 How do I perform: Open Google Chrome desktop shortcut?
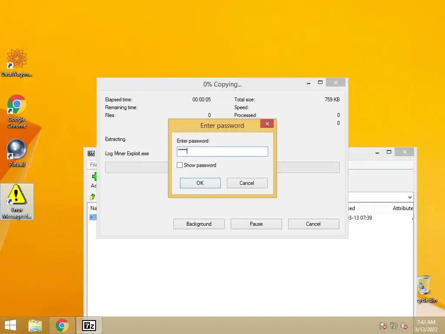click(17, 111)
